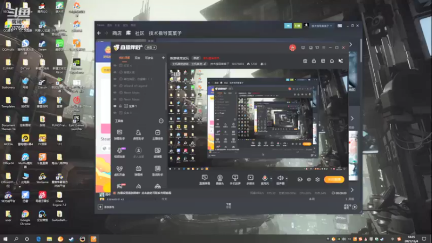
Task: Open Steam from taskbar
Action: point(71,239)
